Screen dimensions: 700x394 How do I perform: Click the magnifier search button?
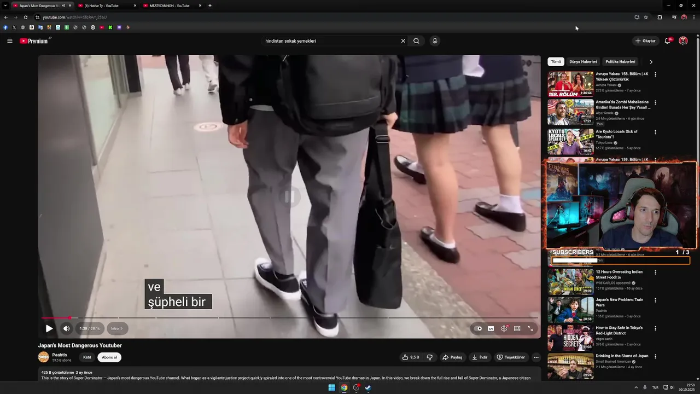pyautogui.click(x=416, y=41)
